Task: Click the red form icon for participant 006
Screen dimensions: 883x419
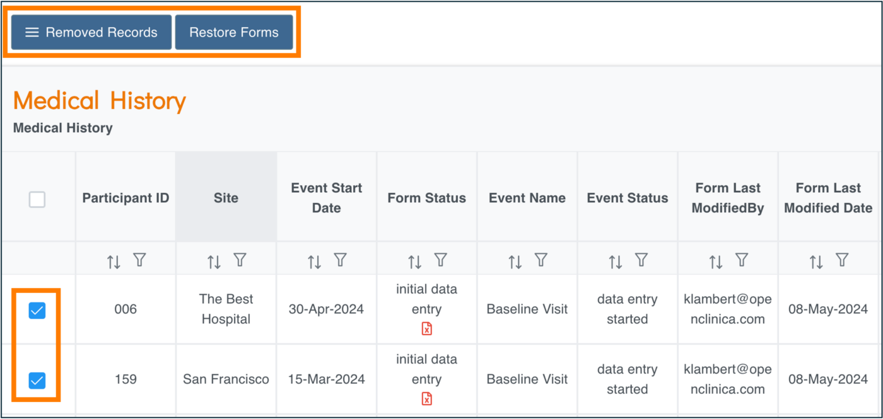Action: pos(426,328)
